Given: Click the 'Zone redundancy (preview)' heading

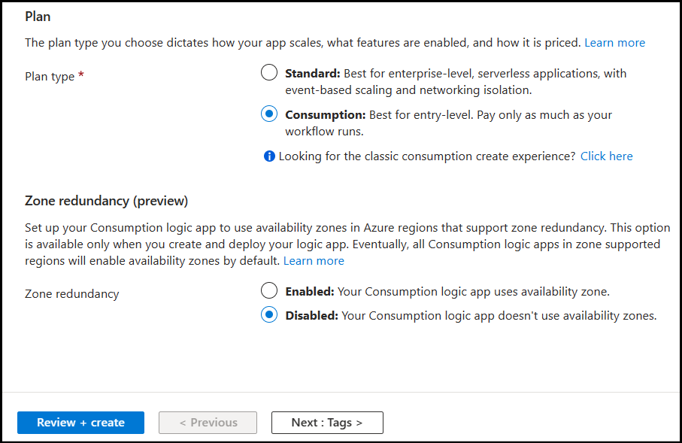Looking at the screenshot, I should click(107, 201).
